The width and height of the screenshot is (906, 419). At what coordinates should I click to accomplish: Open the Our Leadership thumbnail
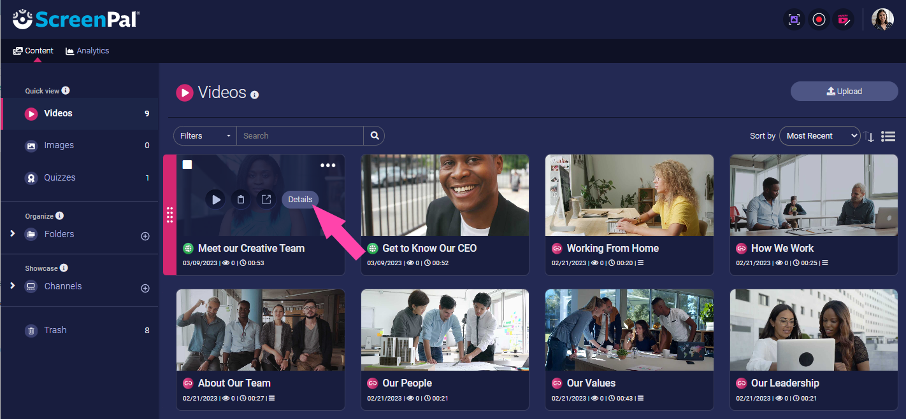814,330
